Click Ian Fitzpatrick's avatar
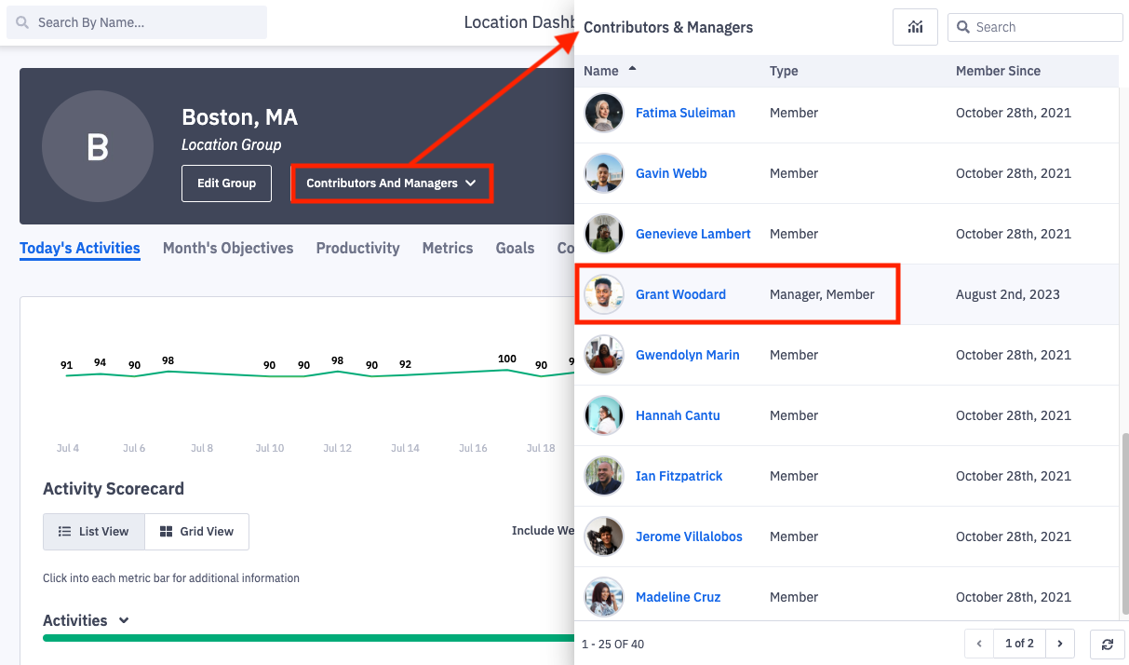1129x665 pixels. click(x=604, y=476)
